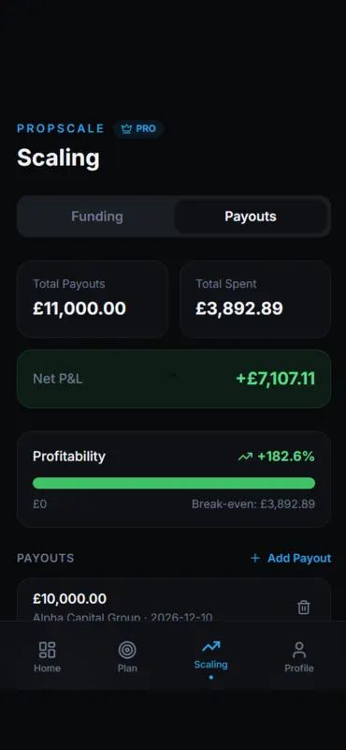
Task: Select the Payouts tab
Action: coord(251,217)
